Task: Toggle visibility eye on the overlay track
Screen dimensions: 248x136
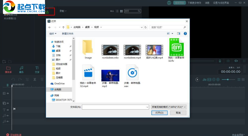Action: point(8,103)
